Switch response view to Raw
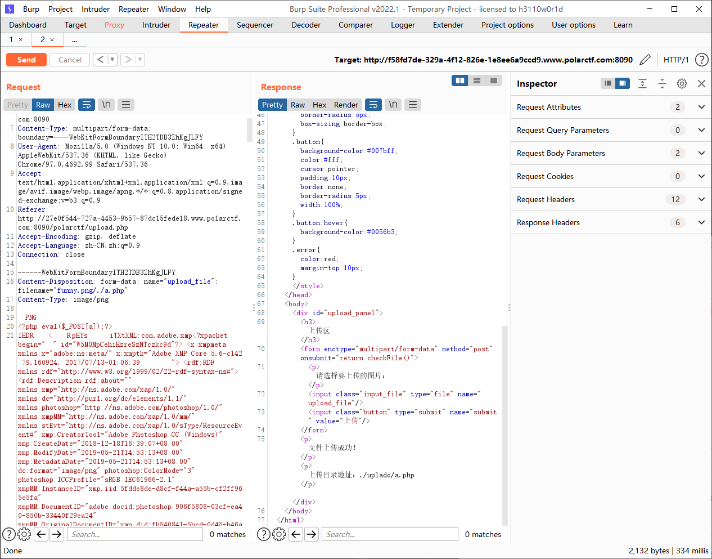This screenshot has height=559, width=712. tap(298, 105)
